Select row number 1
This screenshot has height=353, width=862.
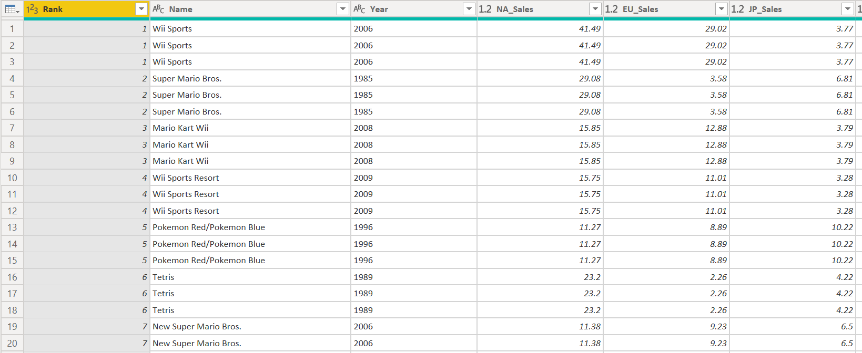coord(12,29)
